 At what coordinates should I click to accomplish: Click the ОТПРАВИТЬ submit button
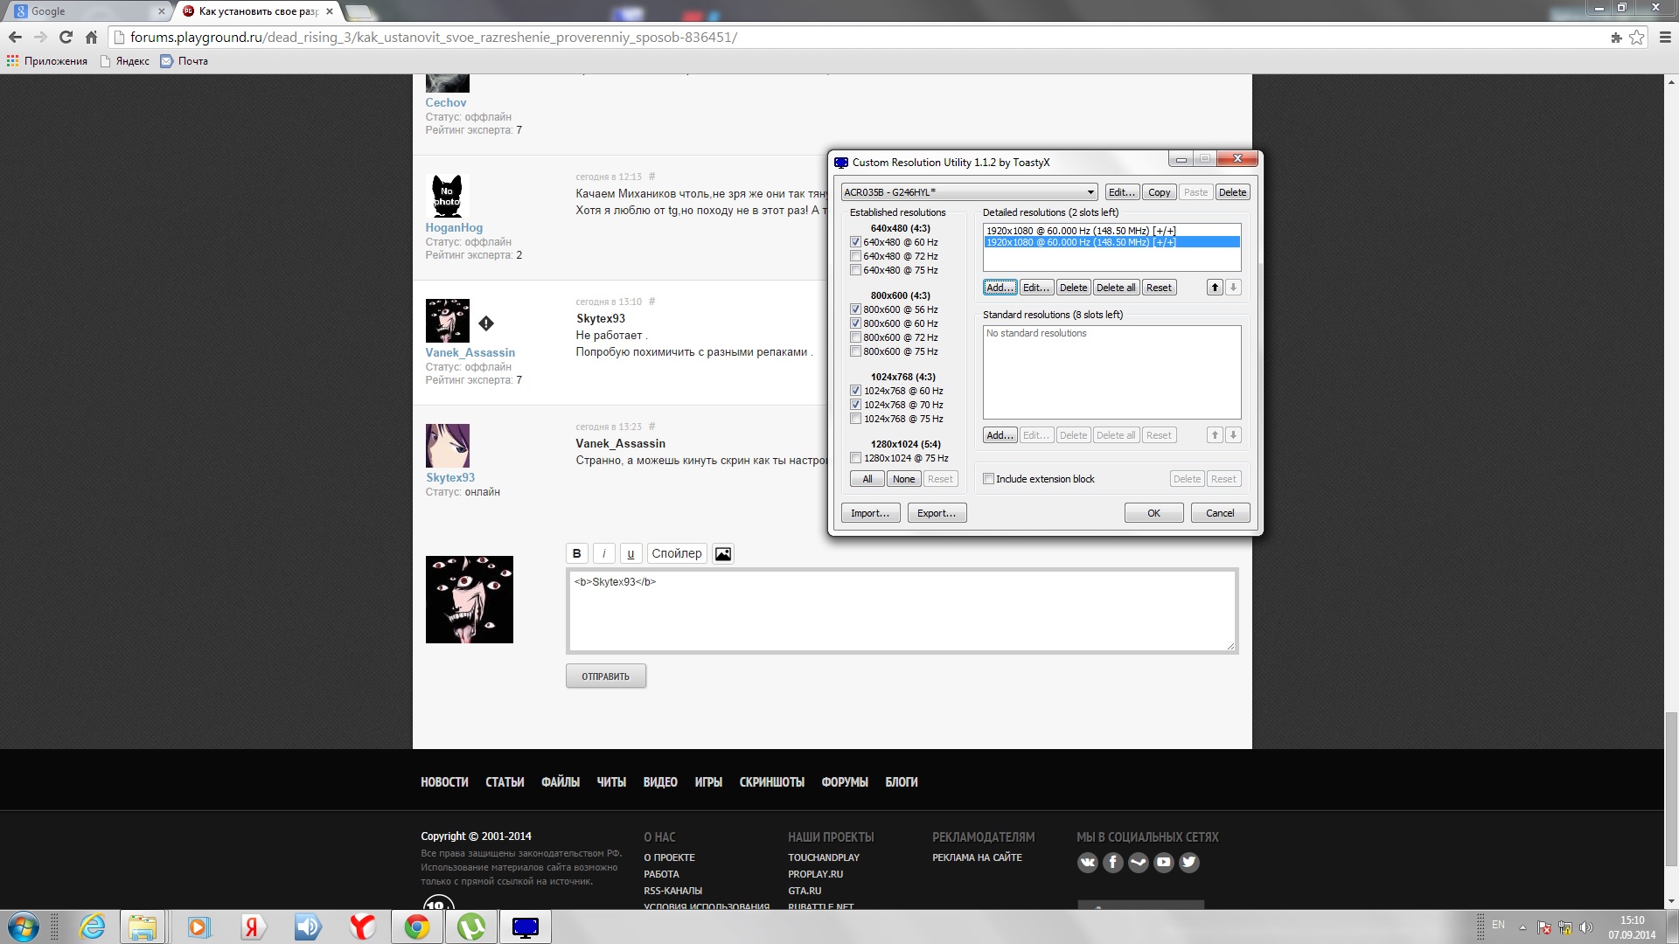tap(606, 677)
